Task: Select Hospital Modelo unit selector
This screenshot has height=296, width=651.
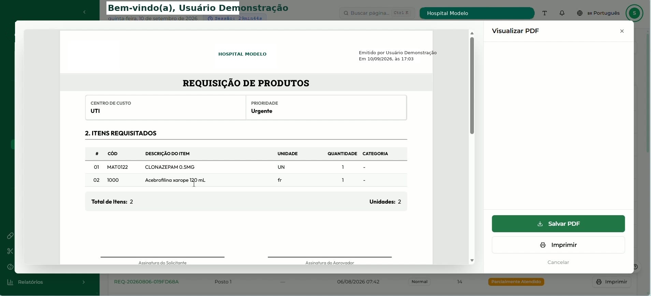Action: coord(477,13)
